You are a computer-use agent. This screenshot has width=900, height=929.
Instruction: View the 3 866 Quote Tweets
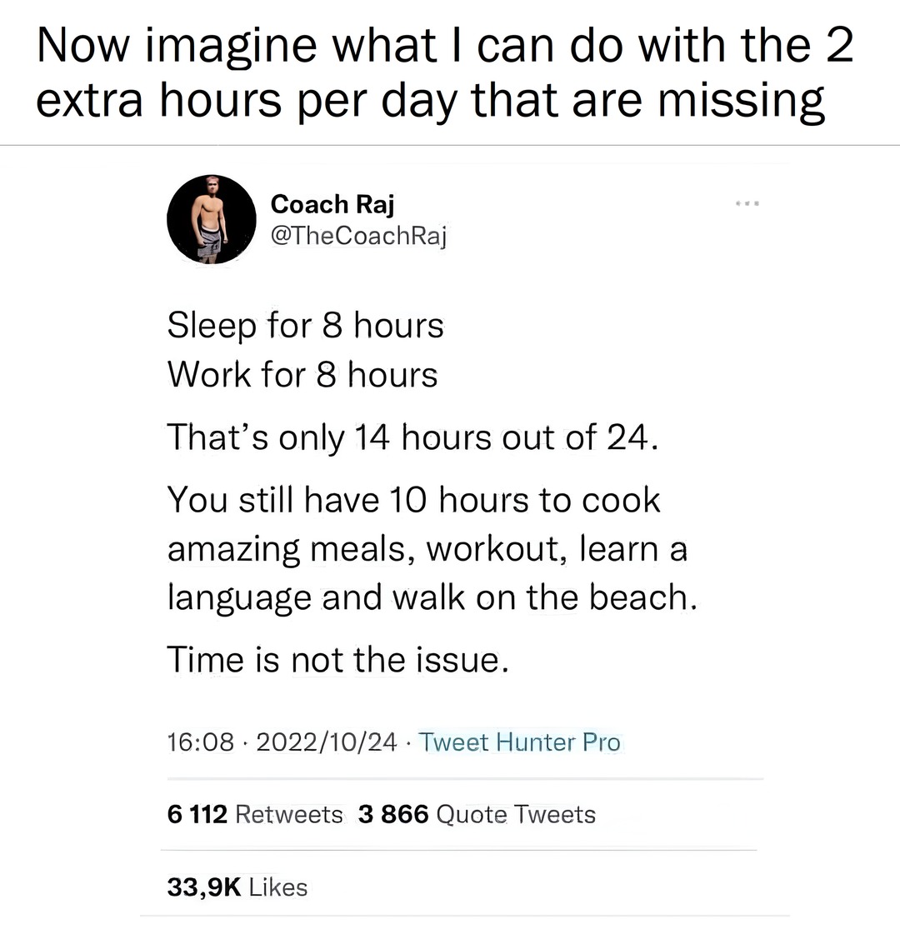click(477, 813)
